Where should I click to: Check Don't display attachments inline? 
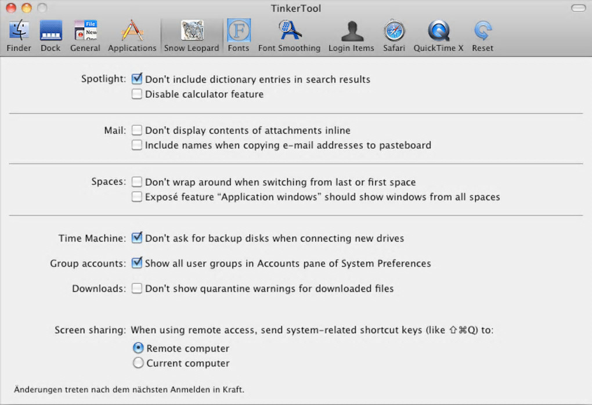(136, 130)
